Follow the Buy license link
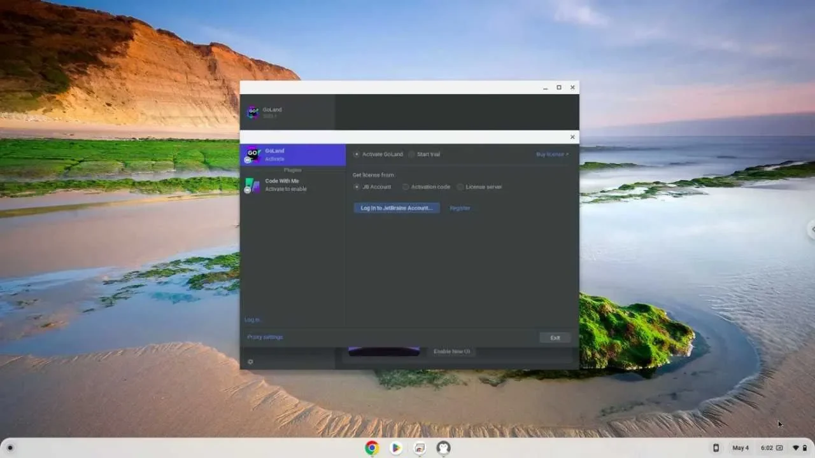The height and width of the screenshot is (458, 815). pyautogui.click(x=552, y=154)
